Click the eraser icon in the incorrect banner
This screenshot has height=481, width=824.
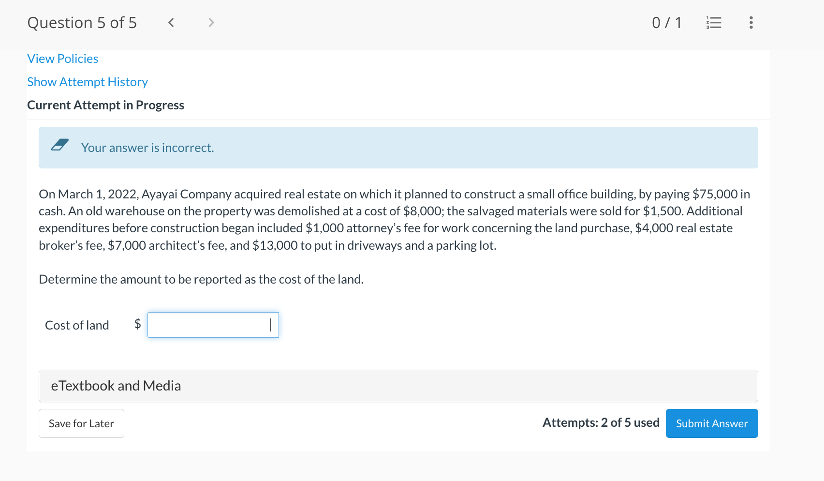coord(60,145)
